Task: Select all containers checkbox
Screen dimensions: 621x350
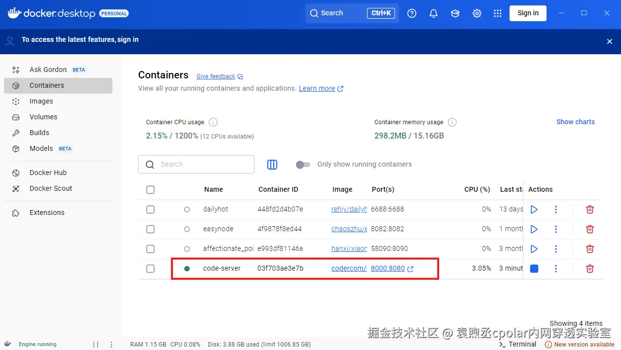Action: tap(150, 190)
